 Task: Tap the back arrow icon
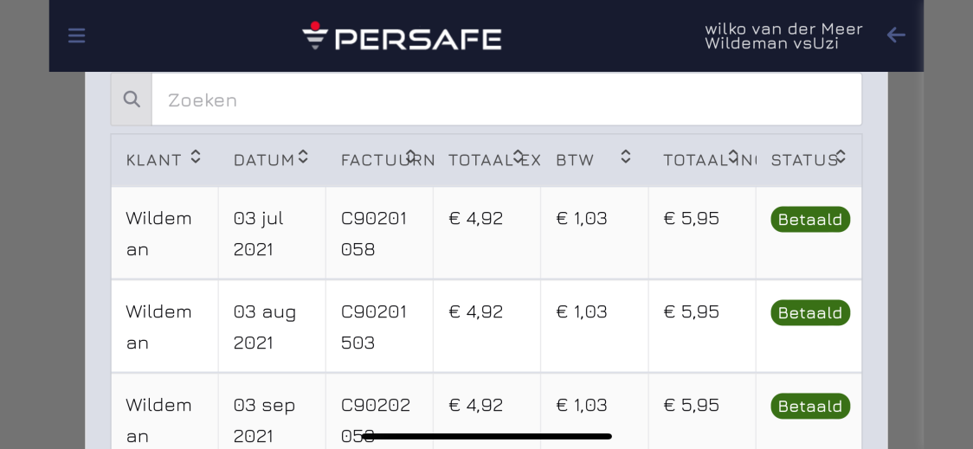point(895,35)
